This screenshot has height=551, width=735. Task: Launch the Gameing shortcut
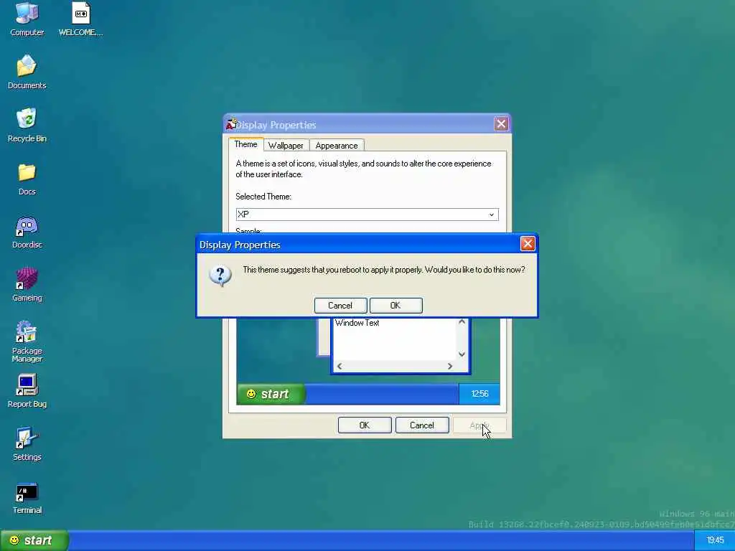pyautogui.click(x=27, y=284)
